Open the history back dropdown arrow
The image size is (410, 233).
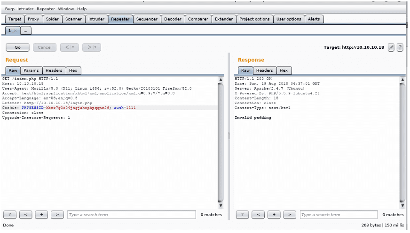[72, 47]
